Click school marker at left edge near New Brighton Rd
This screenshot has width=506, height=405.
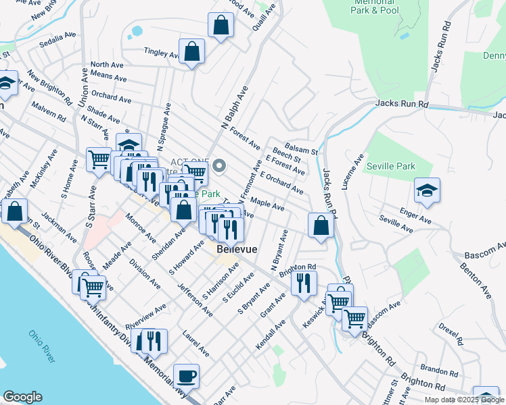point(5,85)
